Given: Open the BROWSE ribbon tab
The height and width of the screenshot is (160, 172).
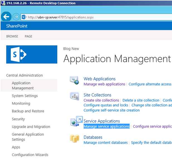Looking at the screenshot, I should [x=12, y=36].
